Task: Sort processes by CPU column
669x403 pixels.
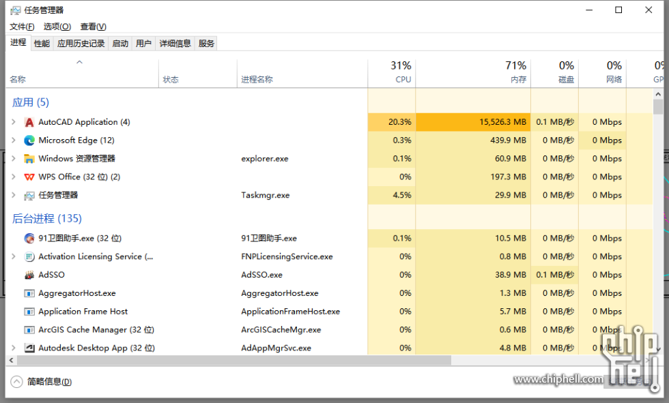Action: 392,73
